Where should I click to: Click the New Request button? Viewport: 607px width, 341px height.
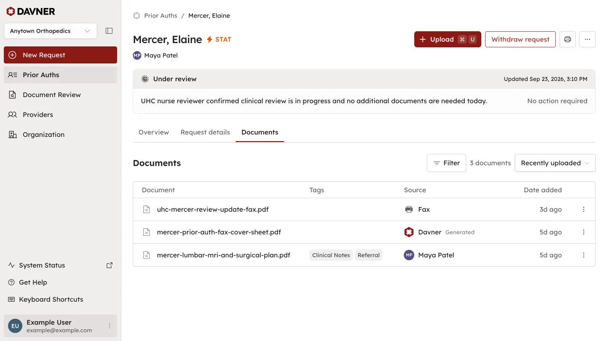[x=60, y=55]
